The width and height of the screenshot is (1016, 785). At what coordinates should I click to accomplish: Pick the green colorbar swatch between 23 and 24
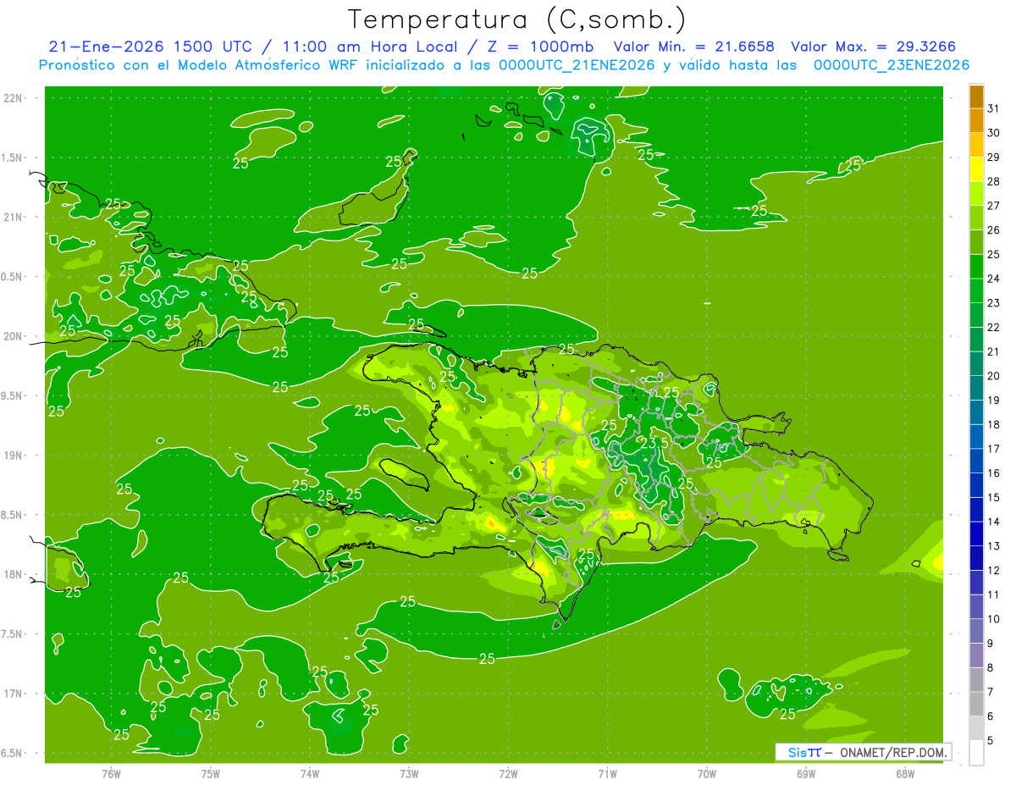point(976,291)
